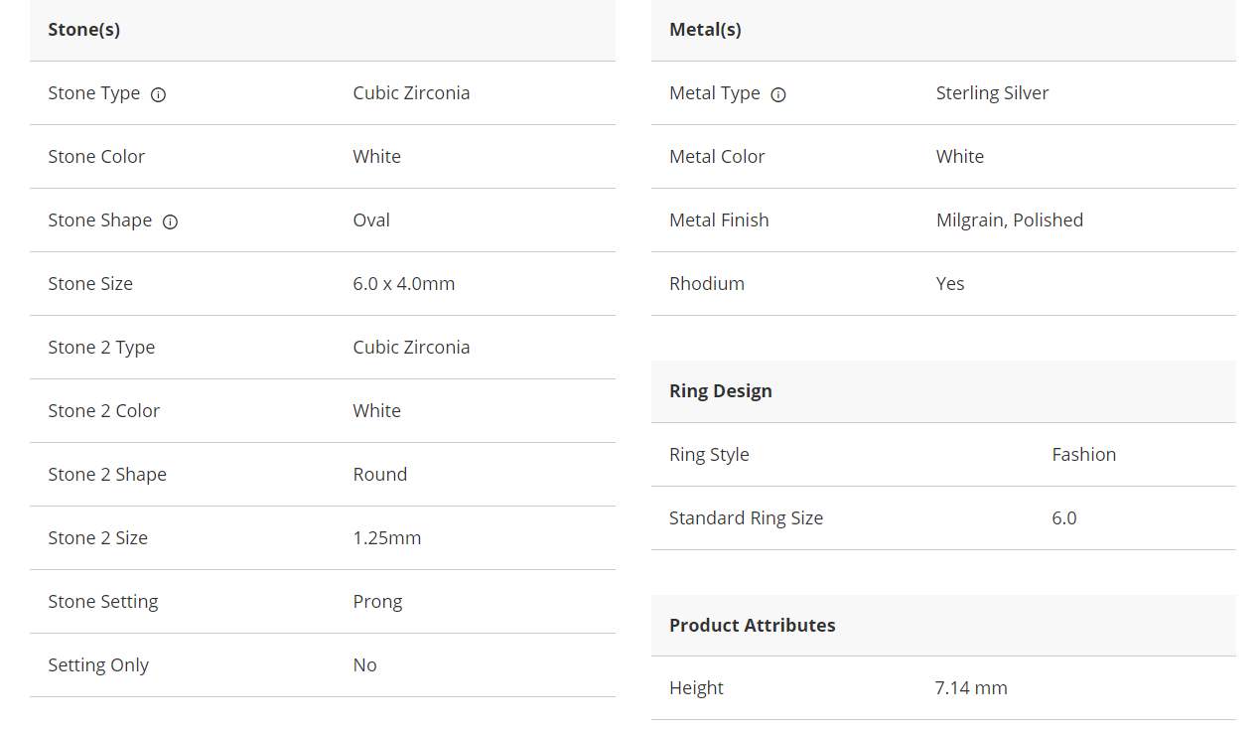Click the Sterling Silver metal type value
Screen dimensions: 1260x730
(x=992, y=93)
